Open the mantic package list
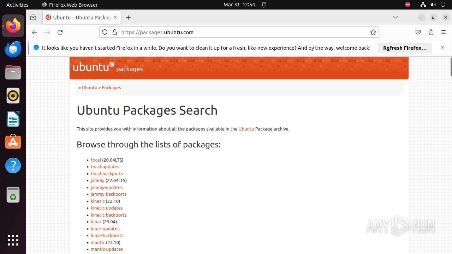 tap(98, 242)
